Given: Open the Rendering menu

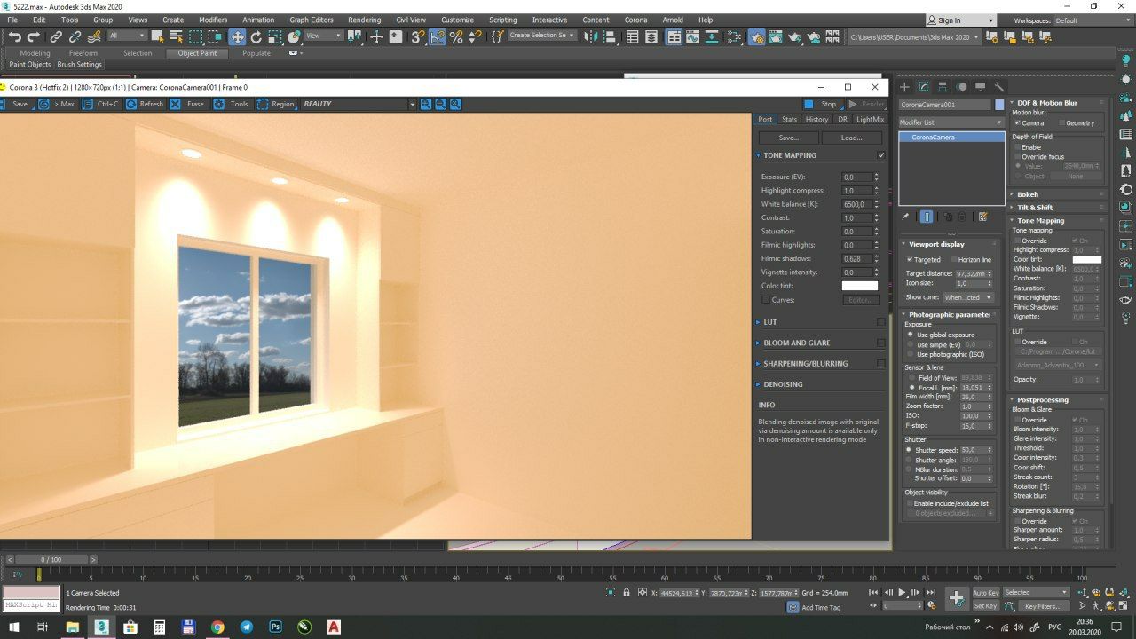Looking at the screenshot, I should click(x=364, y=20).
